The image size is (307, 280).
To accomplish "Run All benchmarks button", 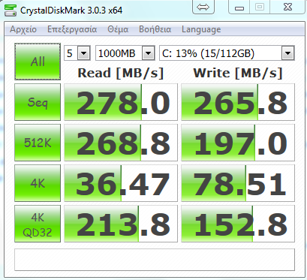I will tap(38, 62).
